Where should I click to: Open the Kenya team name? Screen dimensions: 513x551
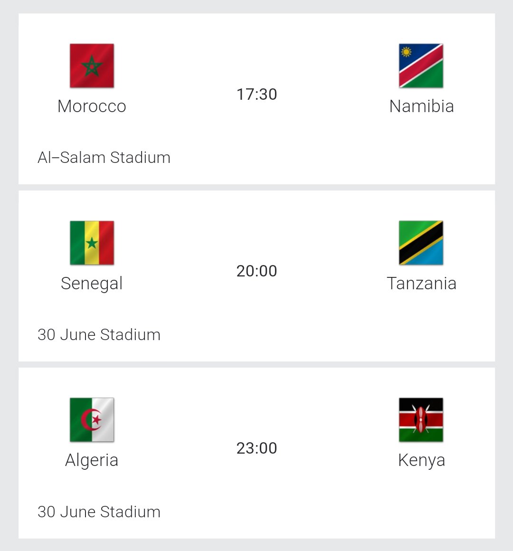coord(421,460)
